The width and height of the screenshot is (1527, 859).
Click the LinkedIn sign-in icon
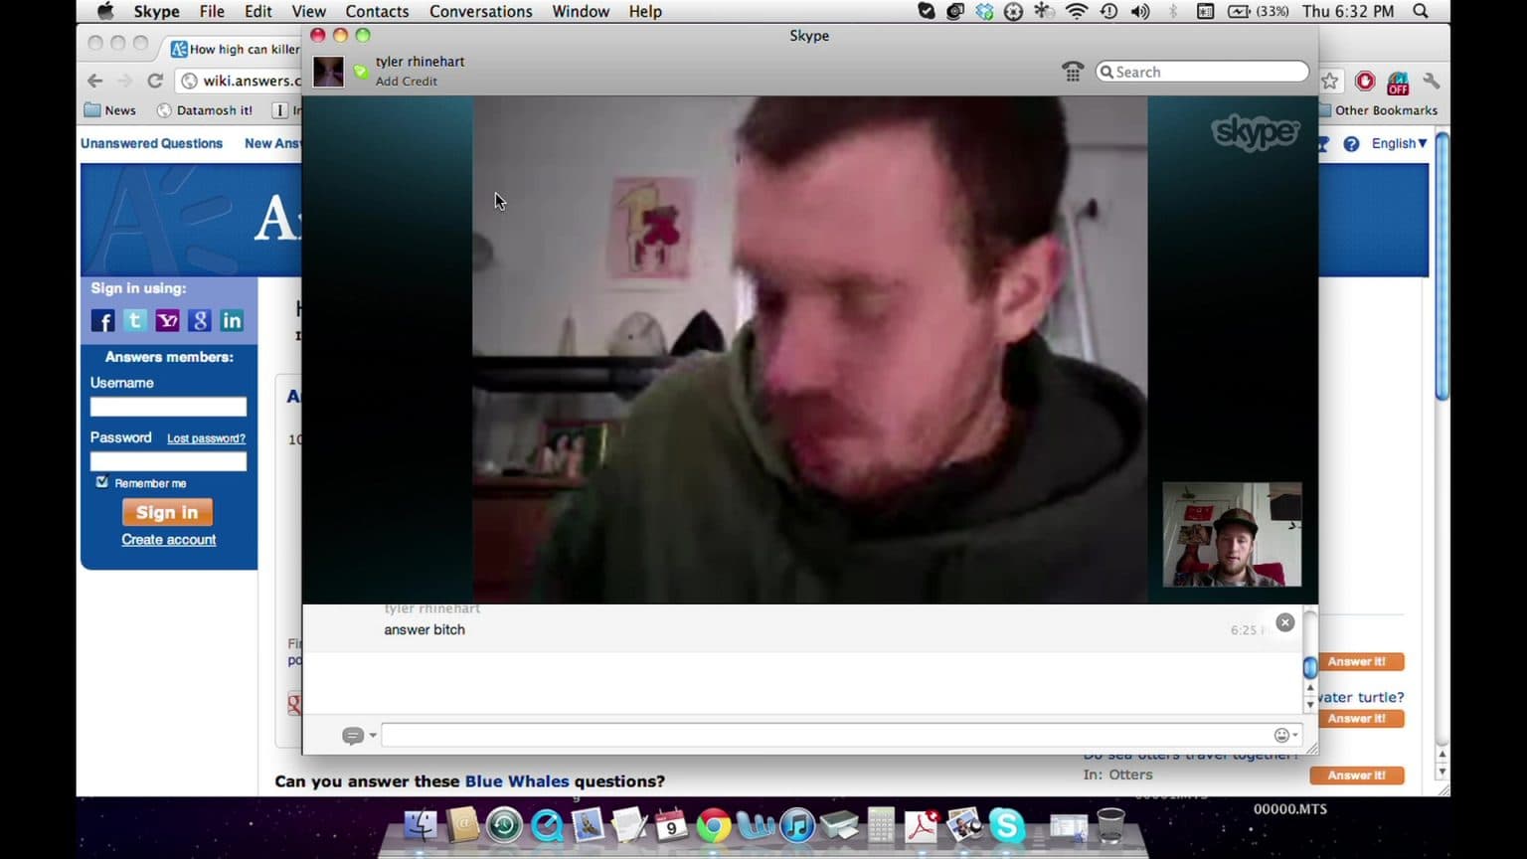point(232,320)
